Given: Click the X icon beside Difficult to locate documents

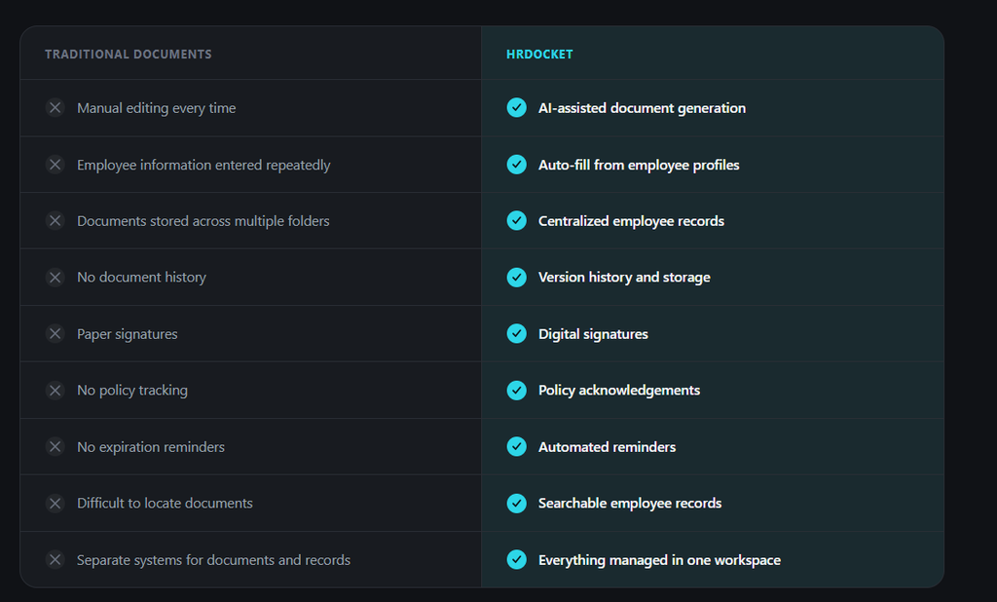Looking at the screenshot, I should coord(55,503).
